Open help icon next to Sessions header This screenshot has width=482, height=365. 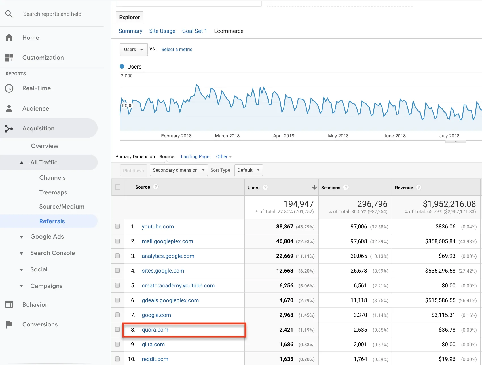click(x=346, y=187)
